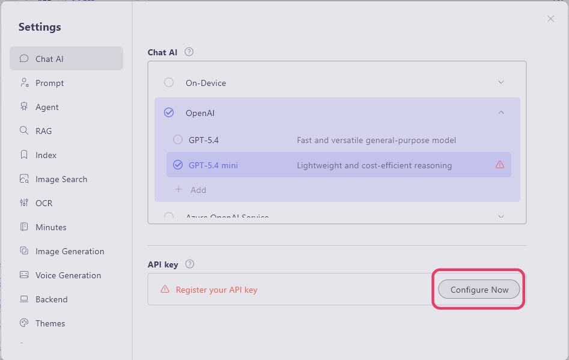Open the Prompt settings icon
This screenshot has height=360, width=569.
pyautogui.click(x=24, y=83)
